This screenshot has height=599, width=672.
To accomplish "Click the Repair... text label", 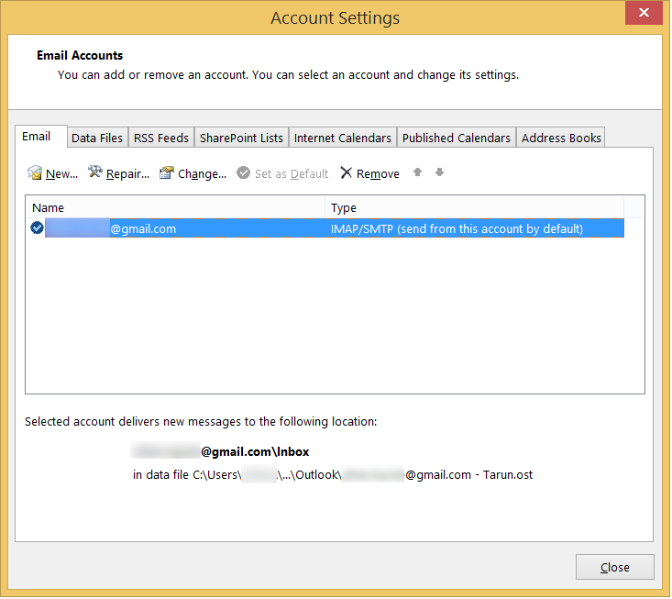I will 127,174.
